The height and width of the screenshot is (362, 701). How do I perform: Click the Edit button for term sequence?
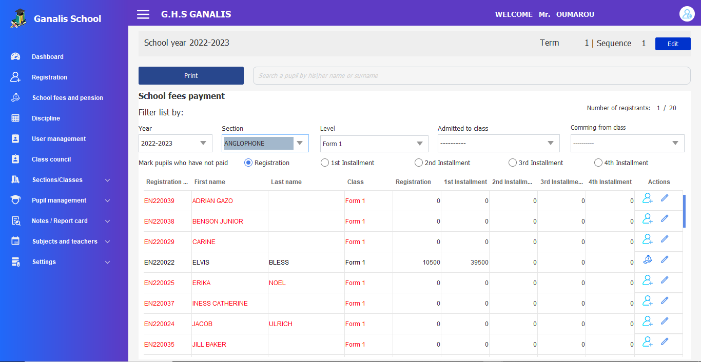click(x=673, y=44)
